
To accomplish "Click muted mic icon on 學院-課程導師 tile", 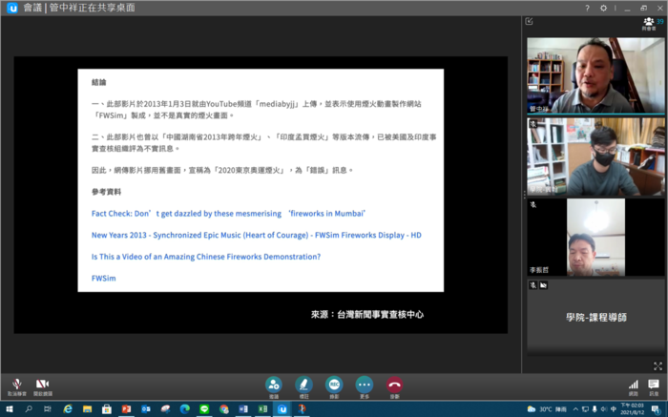I will coord(532,285).
